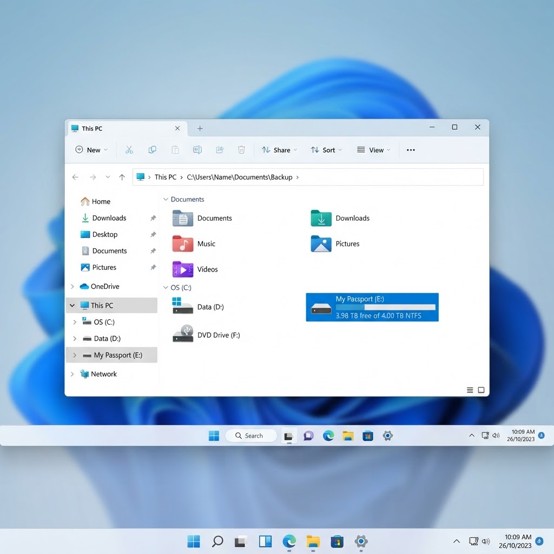
Task: Click the Rename icon in the toolbar
Action: click(197, 150)
